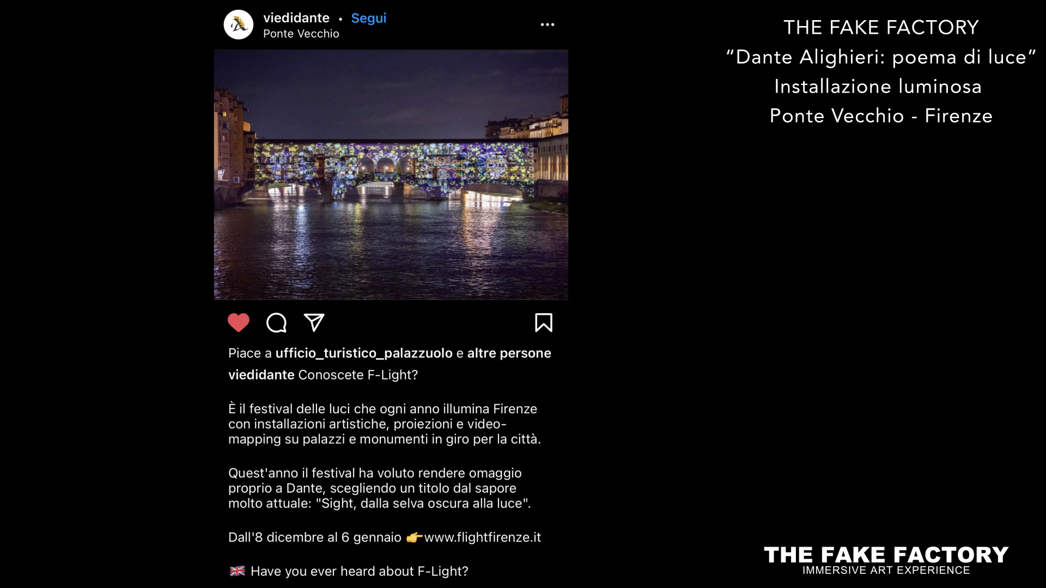
Task: Visit the www.flightfirenze.it link
Action: click(483, 537)
